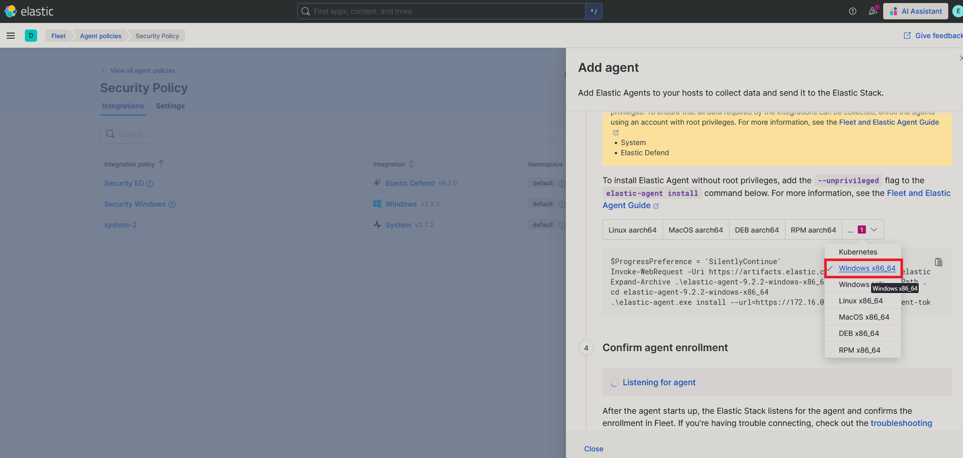
Task: Collapse the more platforms dropdown
Action: coord(863,230)
